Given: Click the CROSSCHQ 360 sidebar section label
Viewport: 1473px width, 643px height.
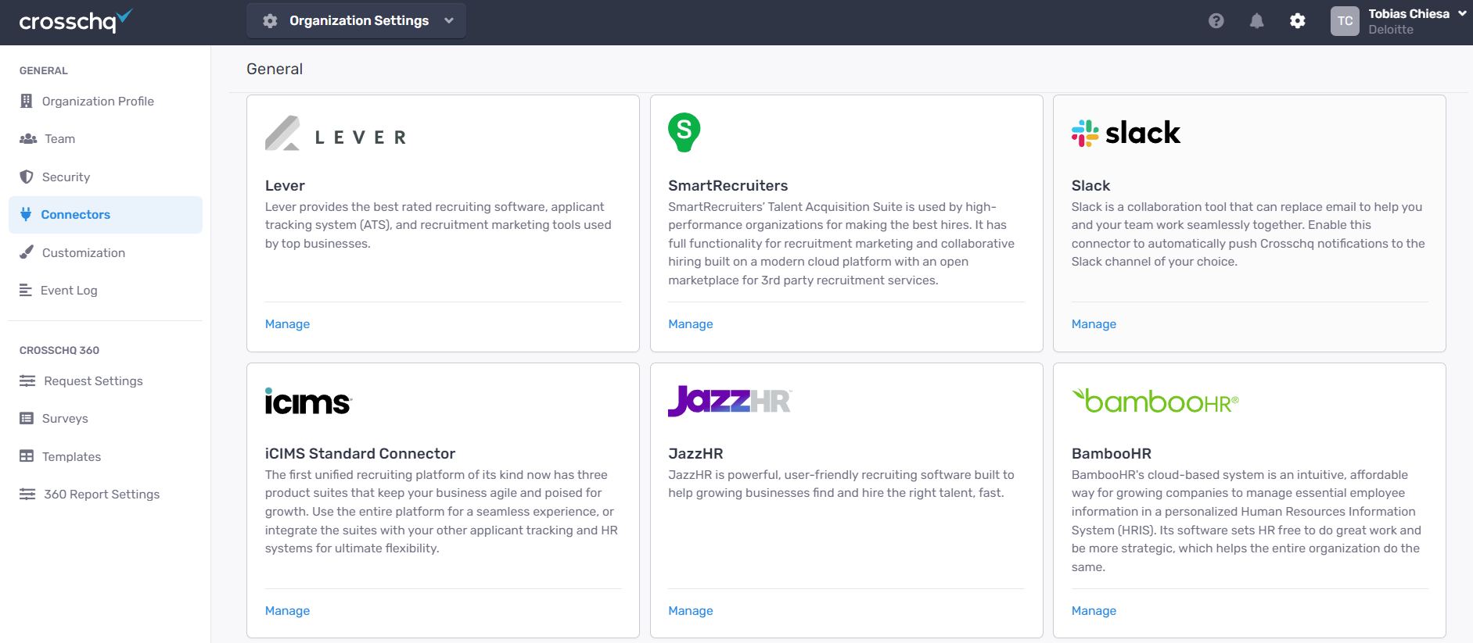Looking at the screenshot, I should pos(59,350).
